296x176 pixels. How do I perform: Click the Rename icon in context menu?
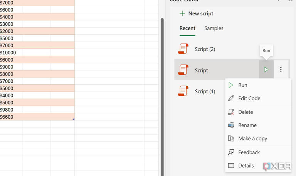231,125
